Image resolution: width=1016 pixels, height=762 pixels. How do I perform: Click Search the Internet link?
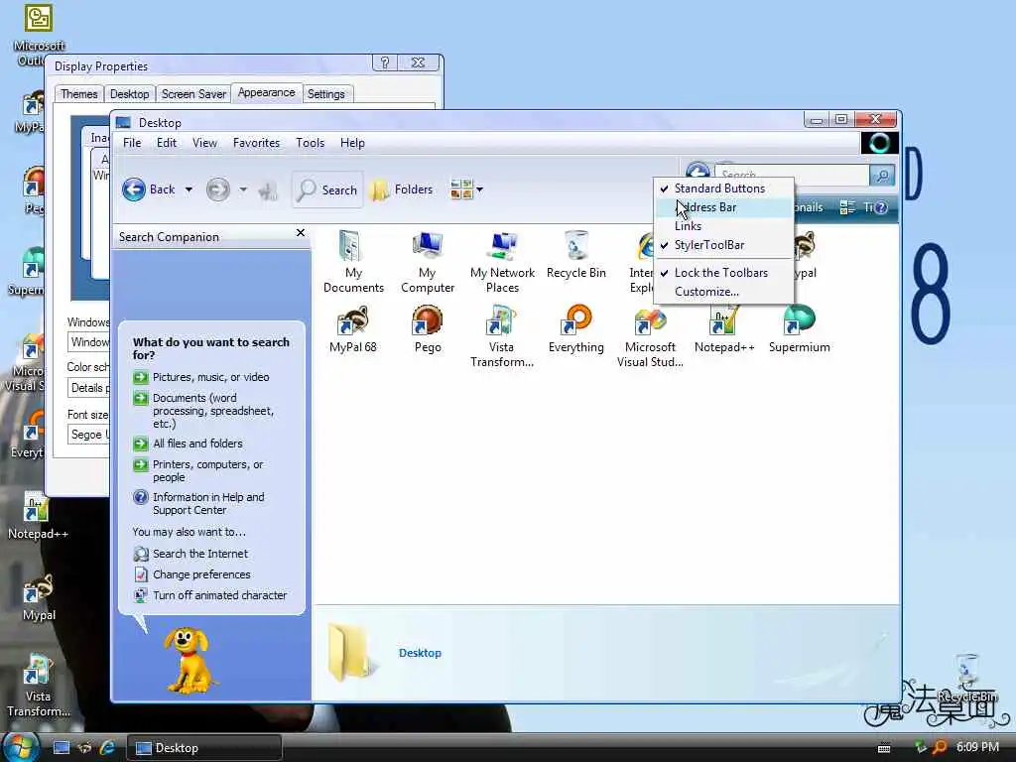[200, 554]
